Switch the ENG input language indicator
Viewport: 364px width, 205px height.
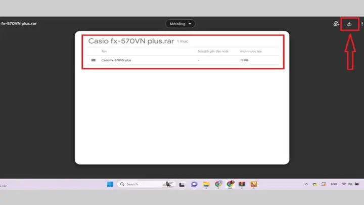pyautogui.click(x=334, y=184)
